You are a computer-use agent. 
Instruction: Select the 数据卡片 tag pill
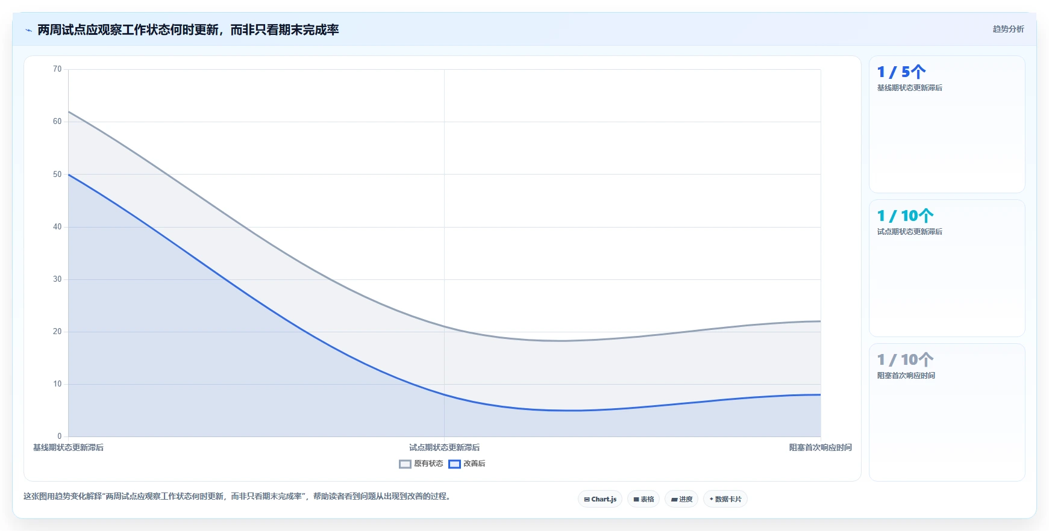725,499
